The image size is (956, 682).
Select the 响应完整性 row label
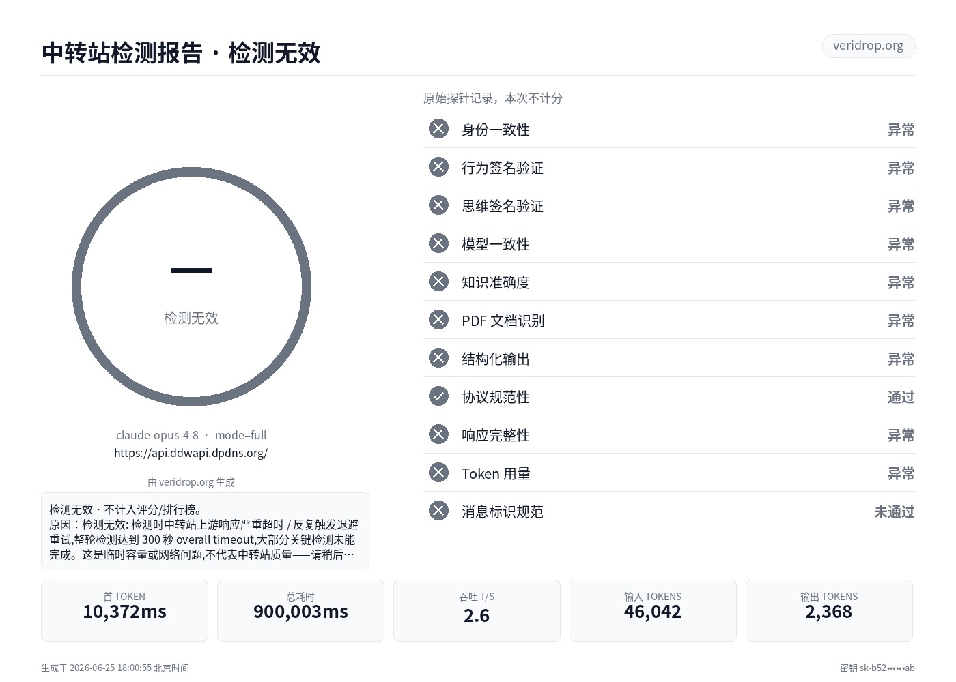496,435
